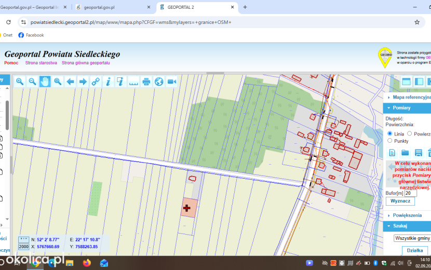Go to next map view arrow

83,82
